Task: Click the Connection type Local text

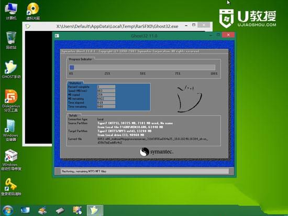Action: coord(101,120)
